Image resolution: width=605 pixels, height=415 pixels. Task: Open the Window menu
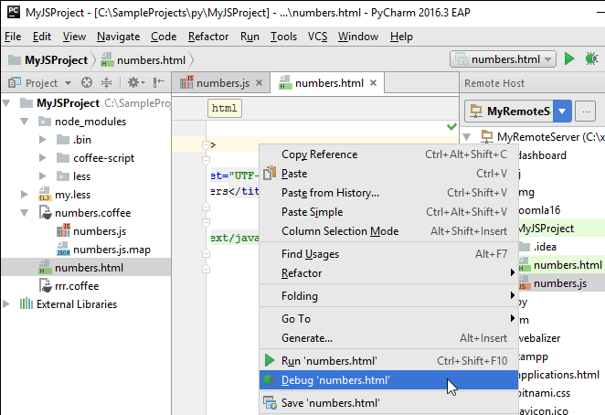pos(358,37)
